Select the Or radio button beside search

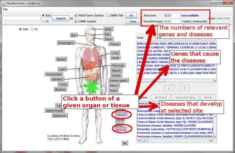[43, 21]
